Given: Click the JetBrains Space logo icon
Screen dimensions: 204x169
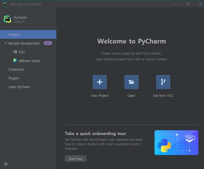Looking at the screenshot, I should click(x=15, y=60).
